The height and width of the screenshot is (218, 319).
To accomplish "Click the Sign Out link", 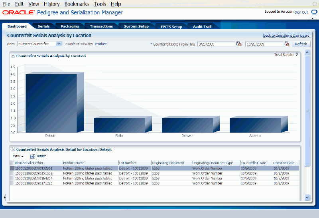I will [301, 12].
